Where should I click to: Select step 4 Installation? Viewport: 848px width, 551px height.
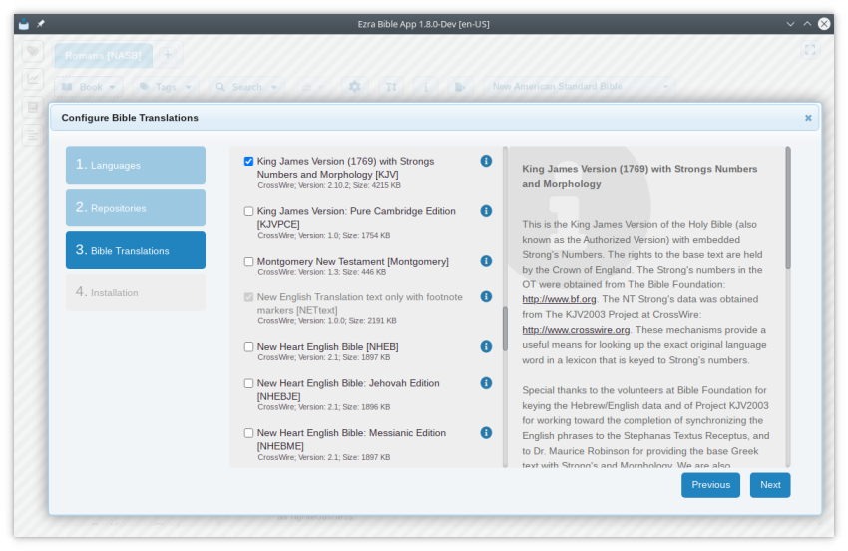coord(136,292)
